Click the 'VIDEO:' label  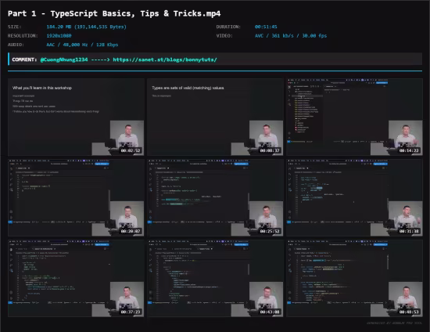coord(224,36)
